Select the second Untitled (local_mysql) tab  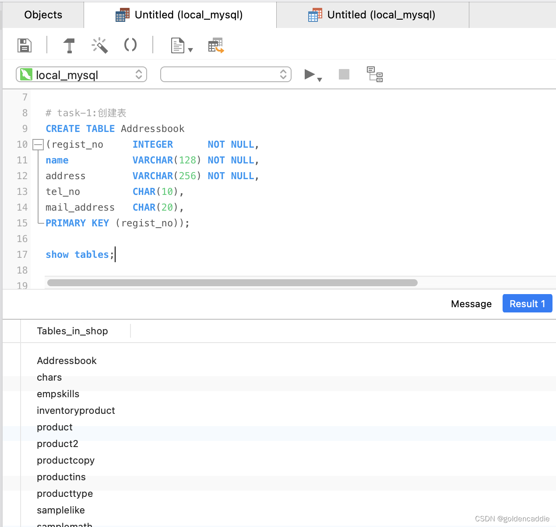point(373,15)
